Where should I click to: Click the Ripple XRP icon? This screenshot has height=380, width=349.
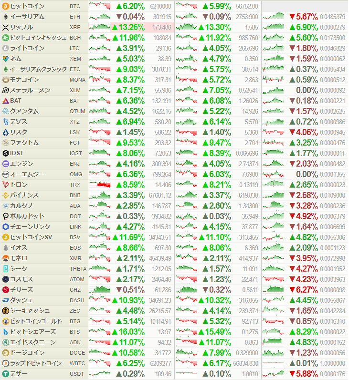tap(5, 27)
